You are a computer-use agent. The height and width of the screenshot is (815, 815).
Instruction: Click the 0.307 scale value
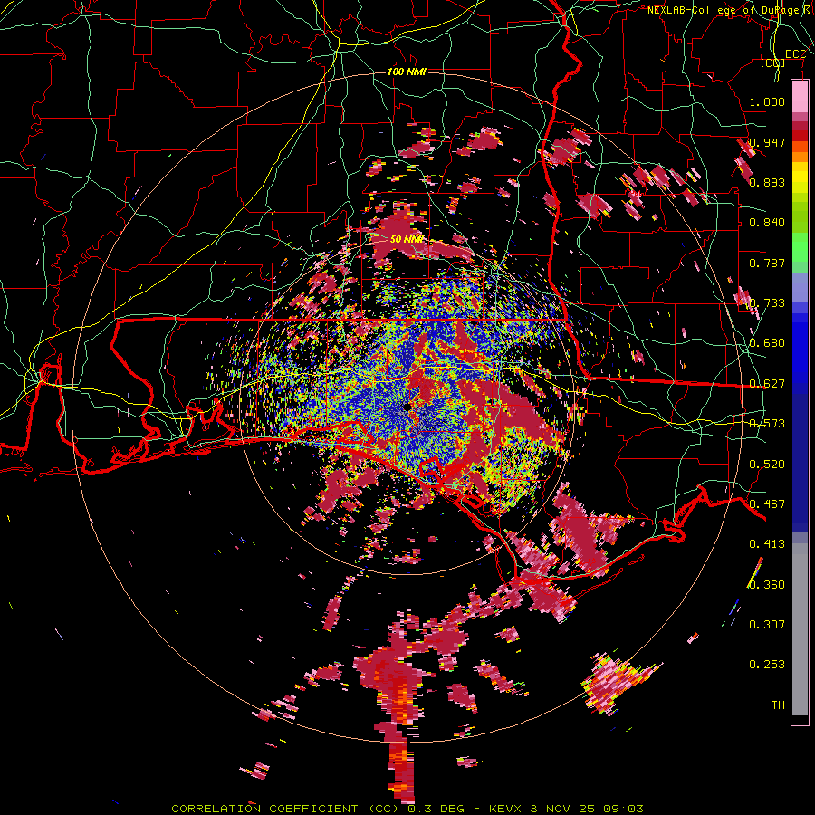pos(767,625)
